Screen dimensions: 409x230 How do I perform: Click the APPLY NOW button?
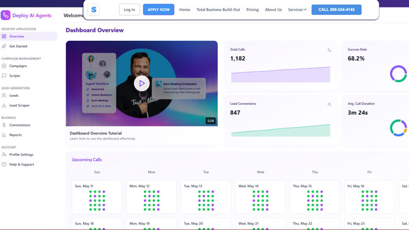tap(159, 10)
